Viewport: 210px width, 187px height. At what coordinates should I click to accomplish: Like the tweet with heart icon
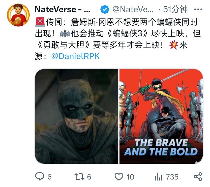(x=119, y=177)
